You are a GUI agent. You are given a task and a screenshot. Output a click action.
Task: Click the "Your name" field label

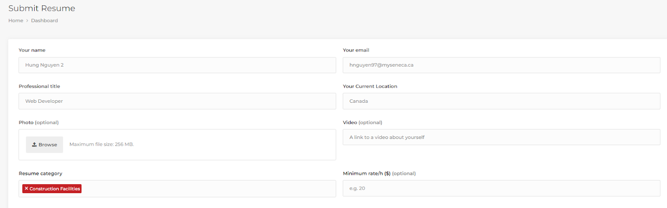coord(32,50)
